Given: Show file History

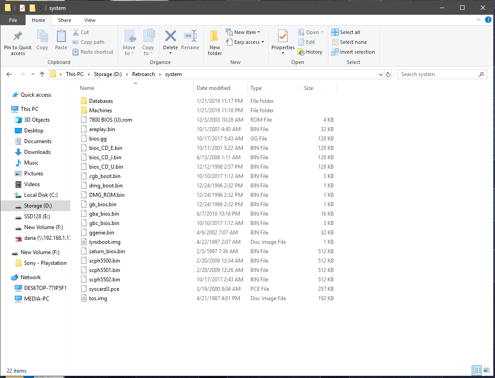Looking at the screenshot, I should [310, 52].
